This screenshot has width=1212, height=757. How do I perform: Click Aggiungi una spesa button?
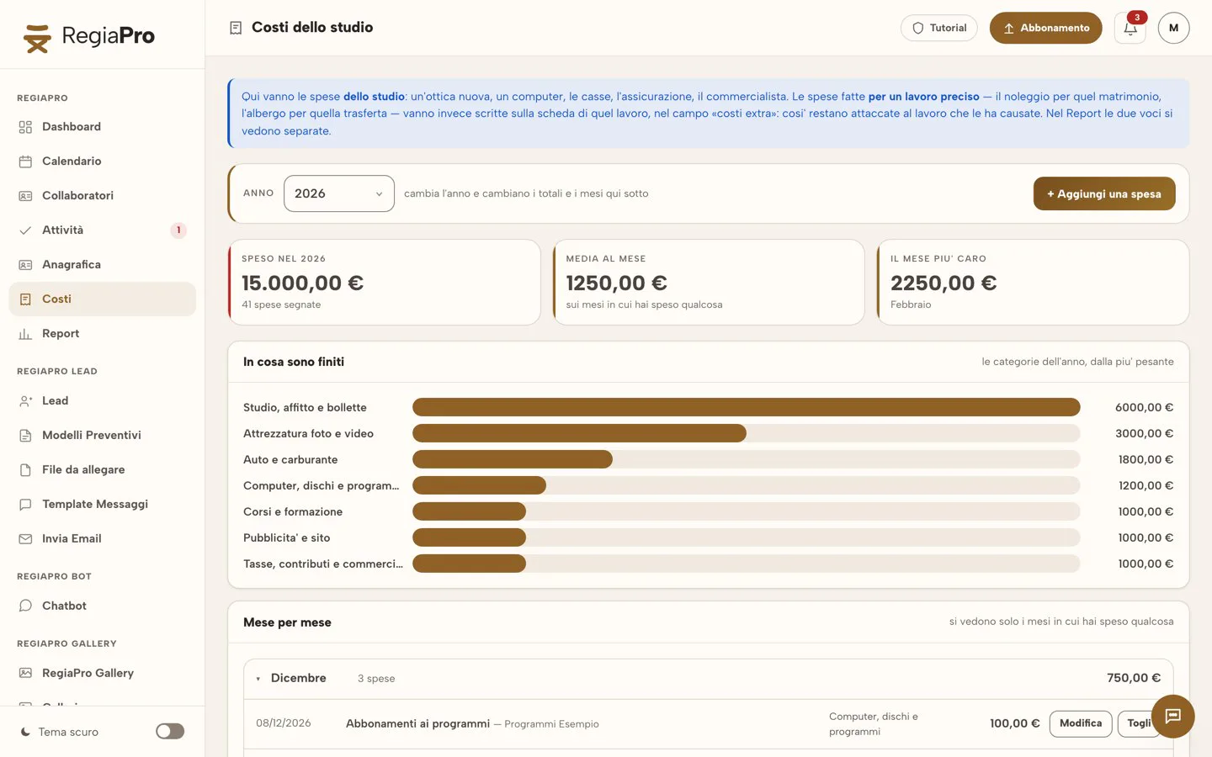pyautogui.click(x=1104, y=193)
